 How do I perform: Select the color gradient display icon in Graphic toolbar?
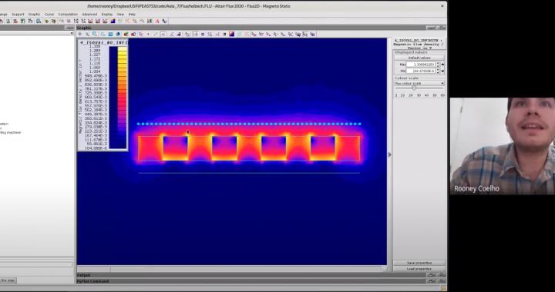point(231,35)
